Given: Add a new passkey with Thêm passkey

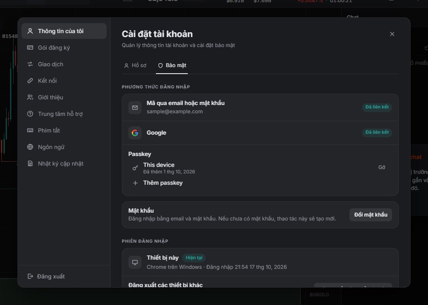Looking at the screenshot, I should tap(162, 183).
